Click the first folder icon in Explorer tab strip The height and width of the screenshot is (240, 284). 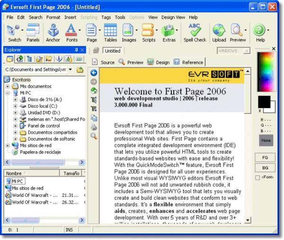pyautogui.click(x=9, y=59)
